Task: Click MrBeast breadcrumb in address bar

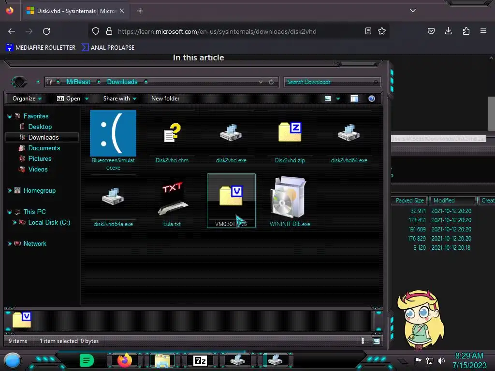Action: (x=78, y=82)
